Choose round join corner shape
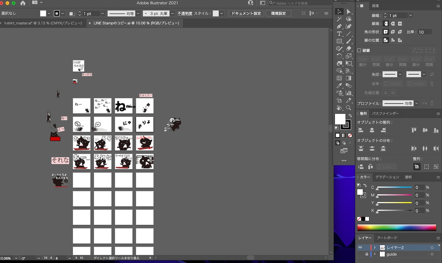Image resolution: width=442 pixels, height=263 pixels. pyautogui.click(x=393, y=32)
